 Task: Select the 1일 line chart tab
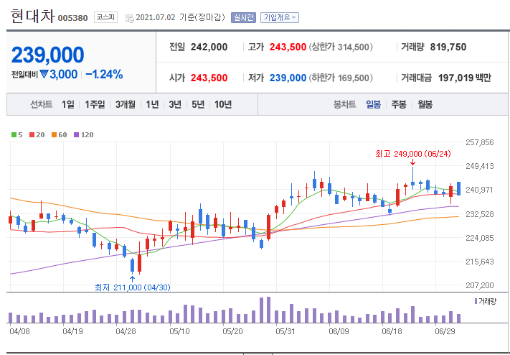(x=68, y=105)
